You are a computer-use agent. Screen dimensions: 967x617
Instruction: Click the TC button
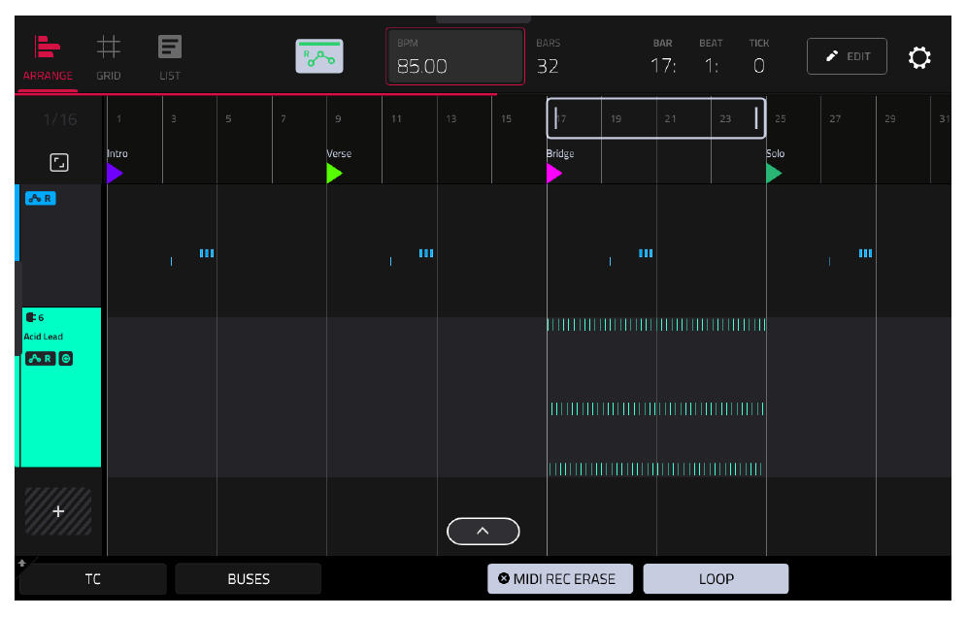click(x=93, y=579)
